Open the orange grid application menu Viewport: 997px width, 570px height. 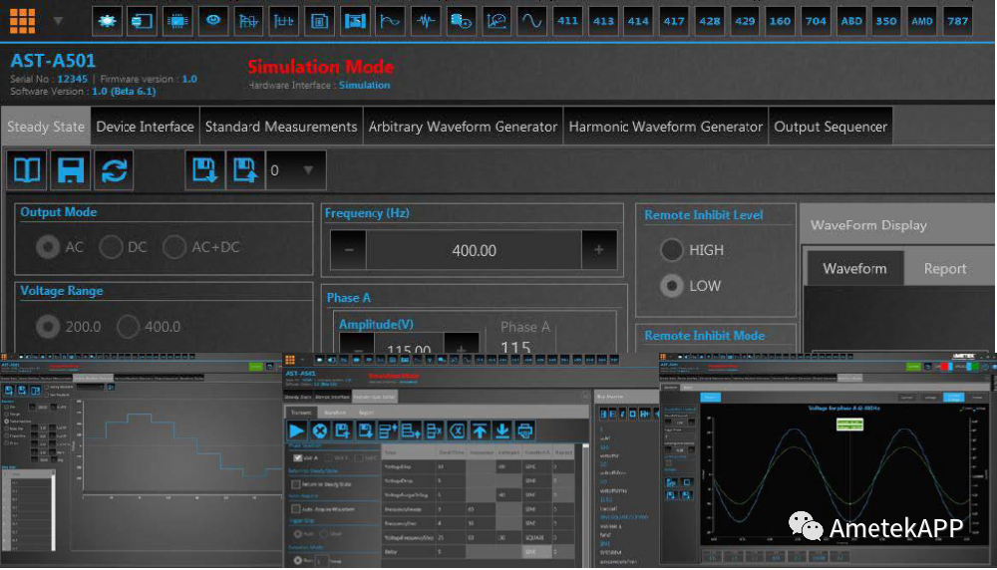[x=22, y=21]
